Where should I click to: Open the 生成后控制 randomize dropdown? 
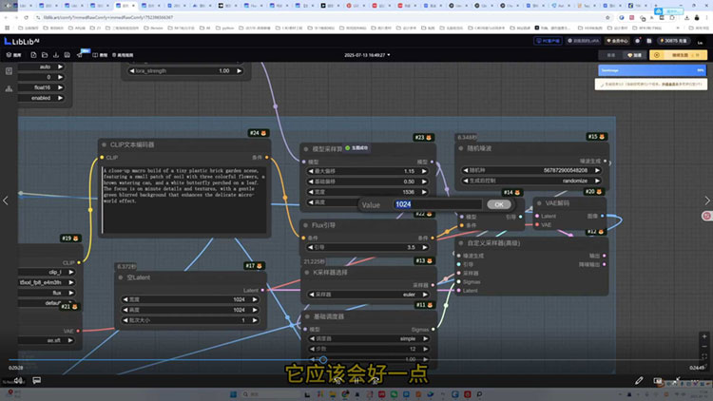click(532, 180)
